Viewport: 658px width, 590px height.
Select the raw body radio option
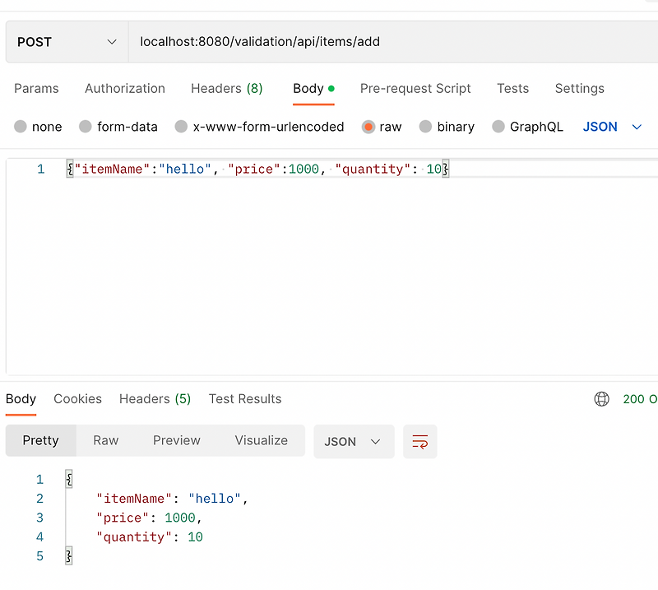pos(382,127)
